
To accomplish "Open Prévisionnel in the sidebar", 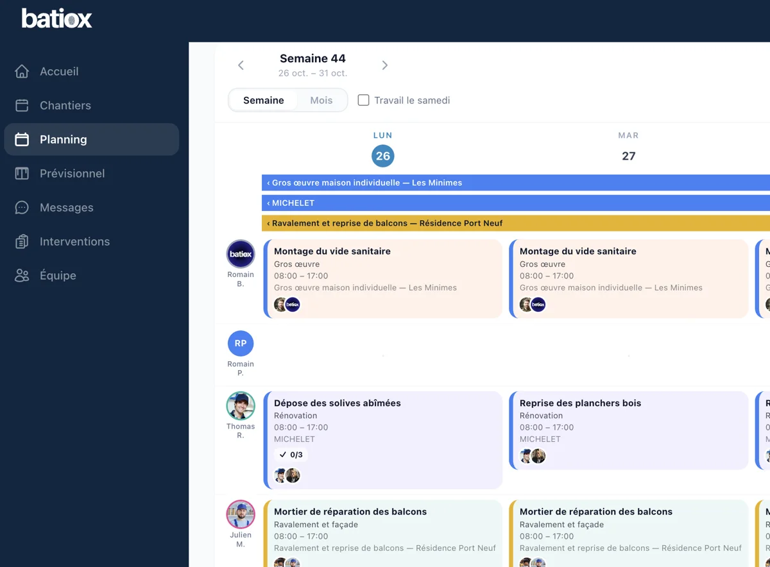I will 92,173.
